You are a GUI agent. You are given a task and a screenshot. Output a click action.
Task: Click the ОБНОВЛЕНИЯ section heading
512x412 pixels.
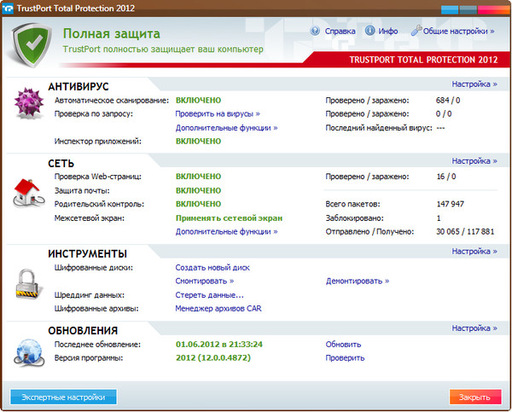pyautogui.click(x=83, y=331)
